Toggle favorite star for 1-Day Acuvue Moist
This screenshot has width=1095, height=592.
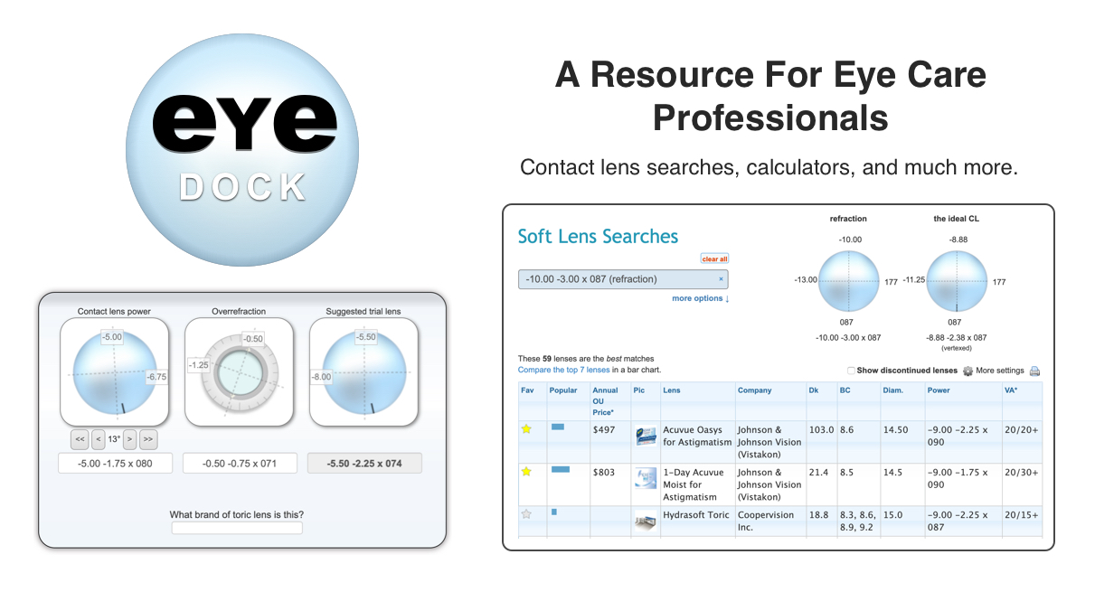526,472
